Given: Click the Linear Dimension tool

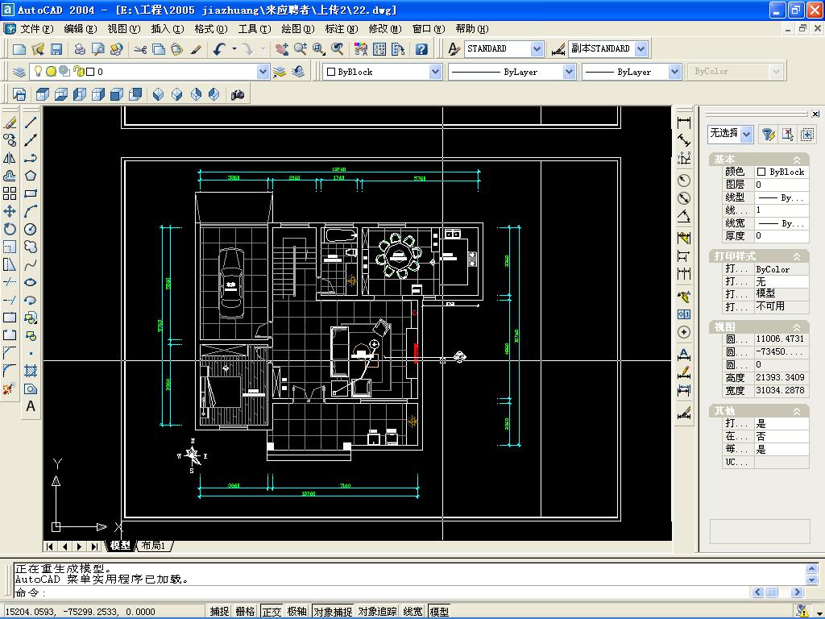Looking at the screenshot, I should point(684,123).
